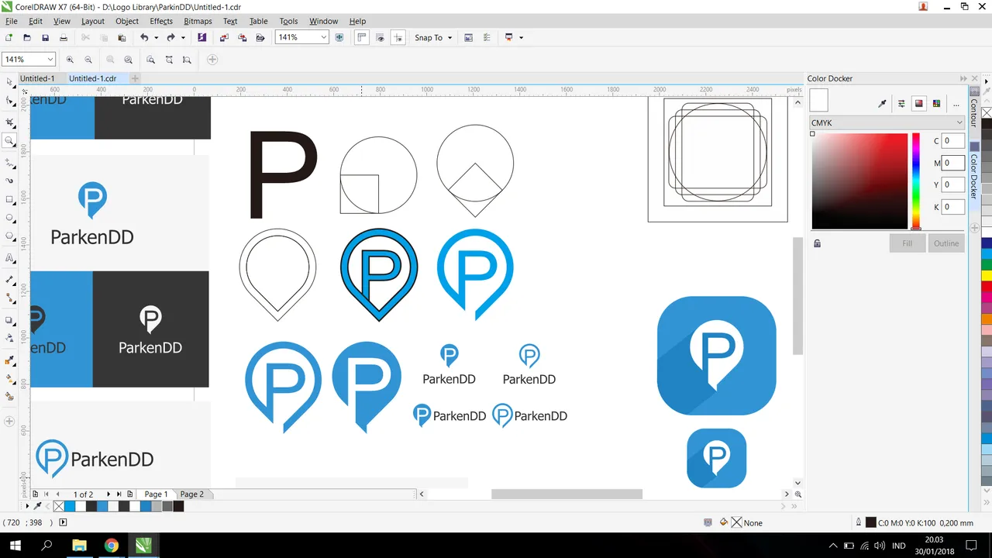Click the Undo arrow icon

[x=144, y=37]
